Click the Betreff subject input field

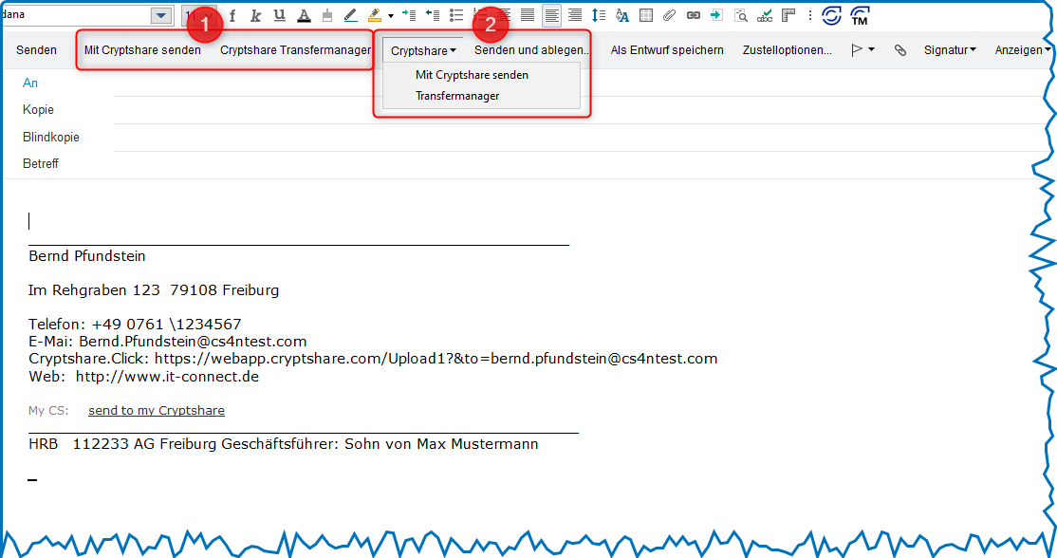click(x=569, y=164)
